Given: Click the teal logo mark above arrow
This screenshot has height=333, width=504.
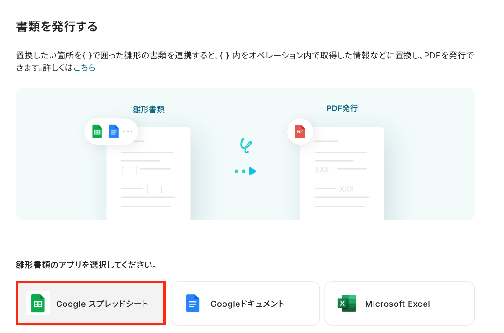Looking at the screenshot, I should [x=246, y=145].
